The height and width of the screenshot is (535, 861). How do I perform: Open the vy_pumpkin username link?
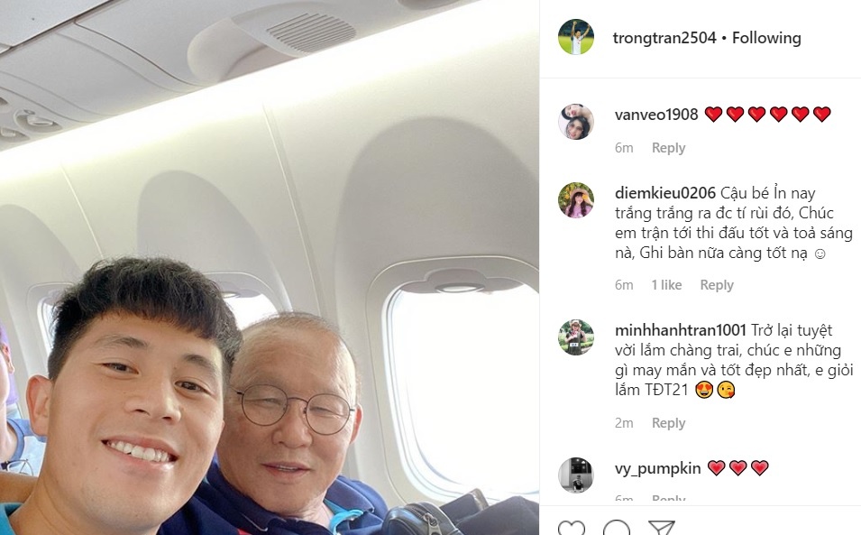coord(658,468)
